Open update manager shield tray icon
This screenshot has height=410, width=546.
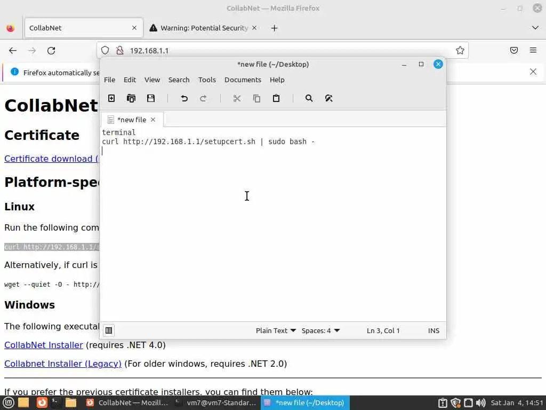[455, 403]
